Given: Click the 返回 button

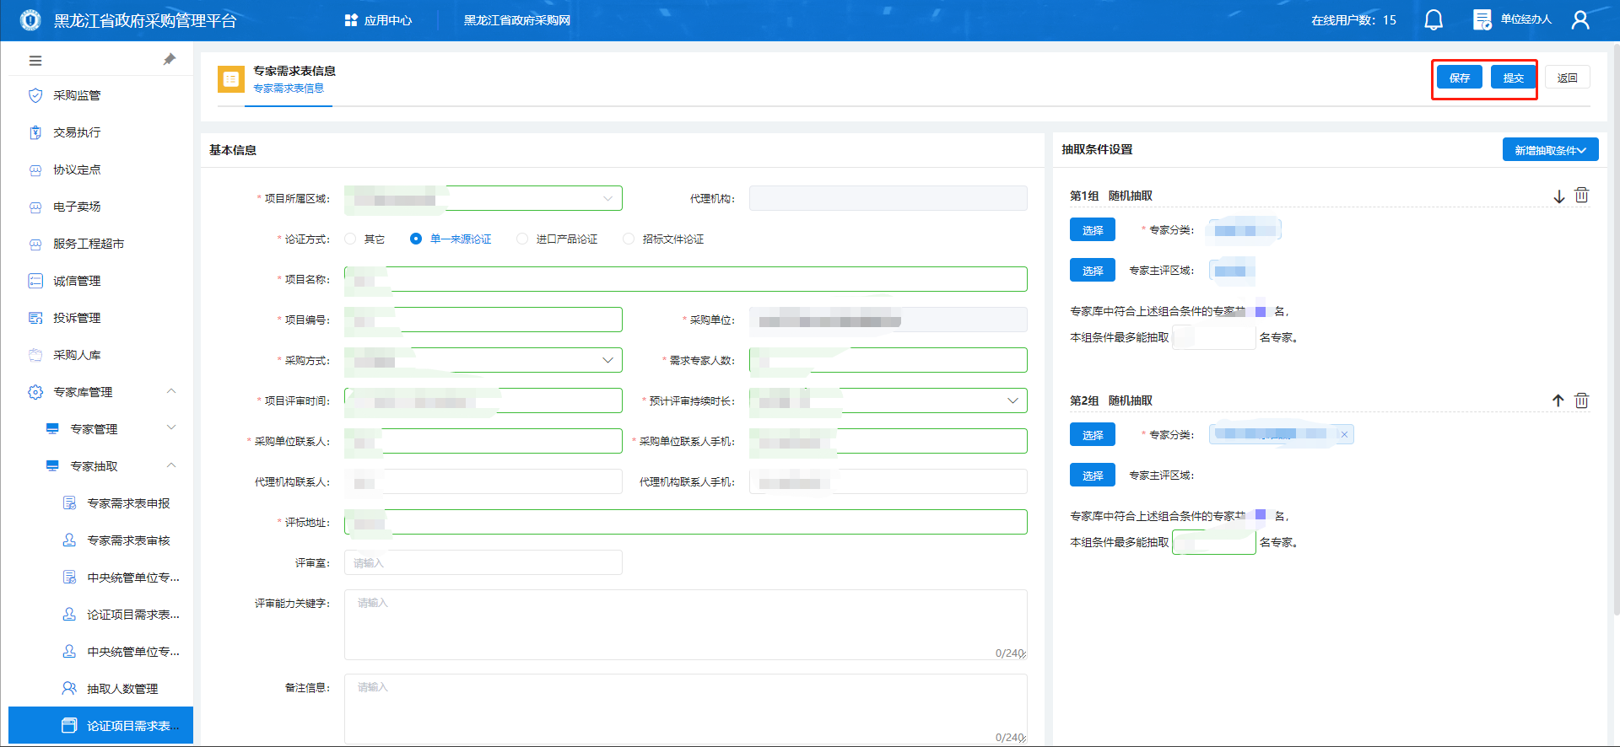Looking at the screenshot, I should [1568, 78].
